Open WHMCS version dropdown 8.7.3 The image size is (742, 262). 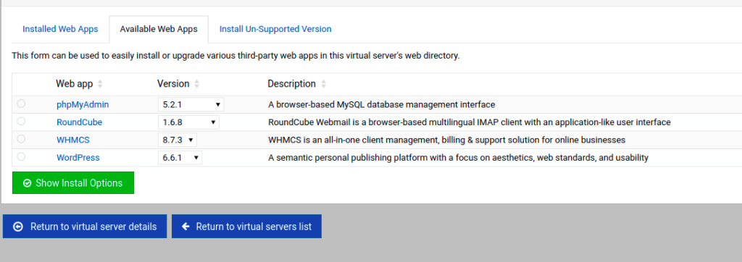point(177,140)
